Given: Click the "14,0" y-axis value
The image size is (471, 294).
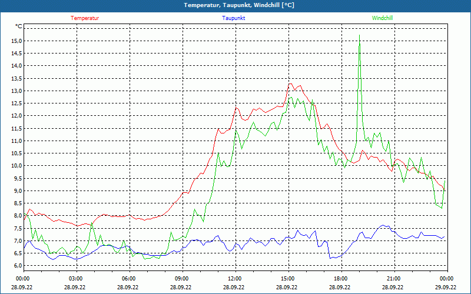Looking at the screenshot, I should click(x=17, y=66).
